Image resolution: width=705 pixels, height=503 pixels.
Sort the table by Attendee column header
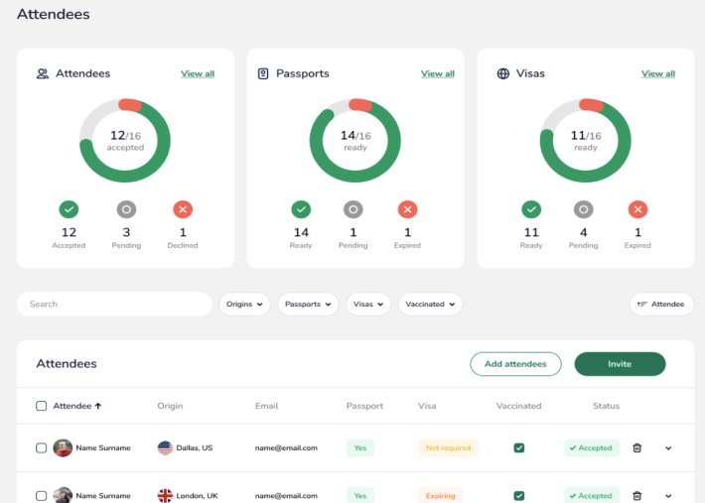click(77, 406)
